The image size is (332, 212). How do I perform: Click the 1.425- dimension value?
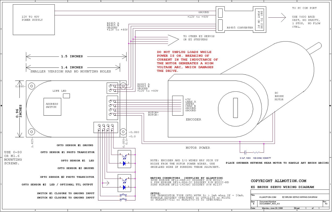coord(32,143)
